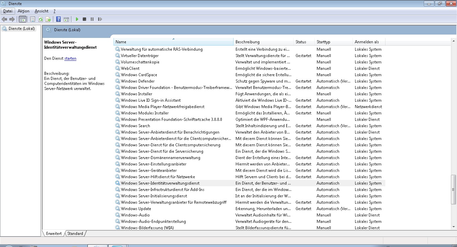Sort by the Name column header
The width and height of the screenshot is (457, 247).
tap(174, 42)
